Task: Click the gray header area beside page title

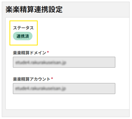Action: (x=96, y=9)
